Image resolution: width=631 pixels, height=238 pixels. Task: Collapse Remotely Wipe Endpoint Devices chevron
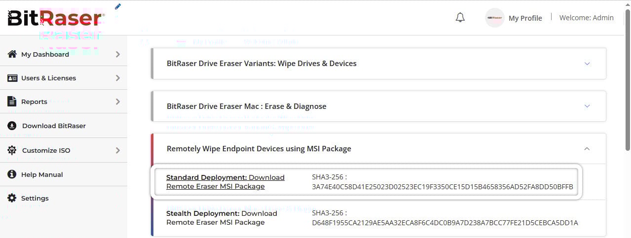[x=587, y=148]
